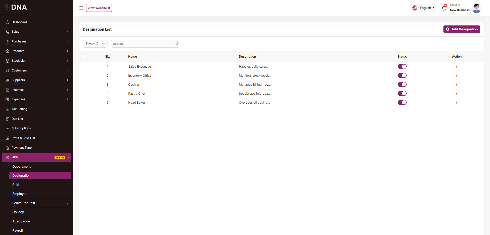Open the Show-10 rows dropdown
490x235 pixels.
click(95, 44)
